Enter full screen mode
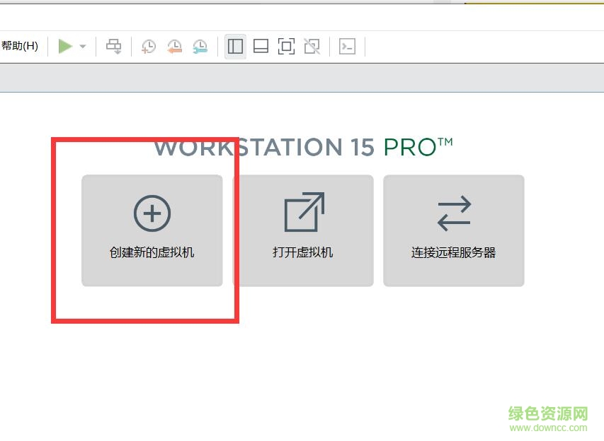The width and height of the screenshot is (604, 441). 285,46
